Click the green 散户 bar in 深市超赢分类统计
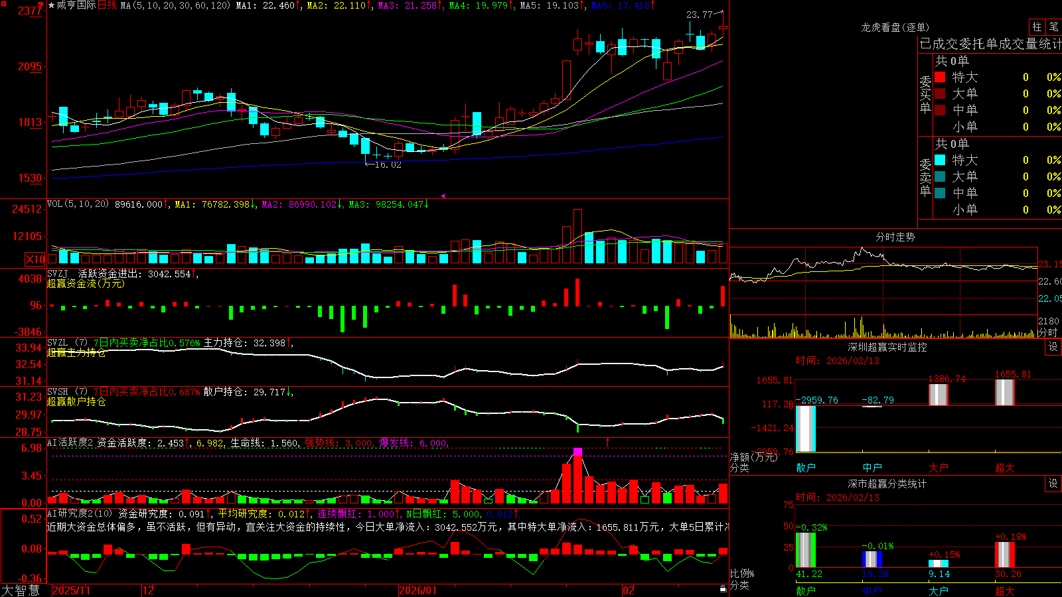The width and height of the screenshot is (1062, 597). pyautogui.click(x=806, y=550)
